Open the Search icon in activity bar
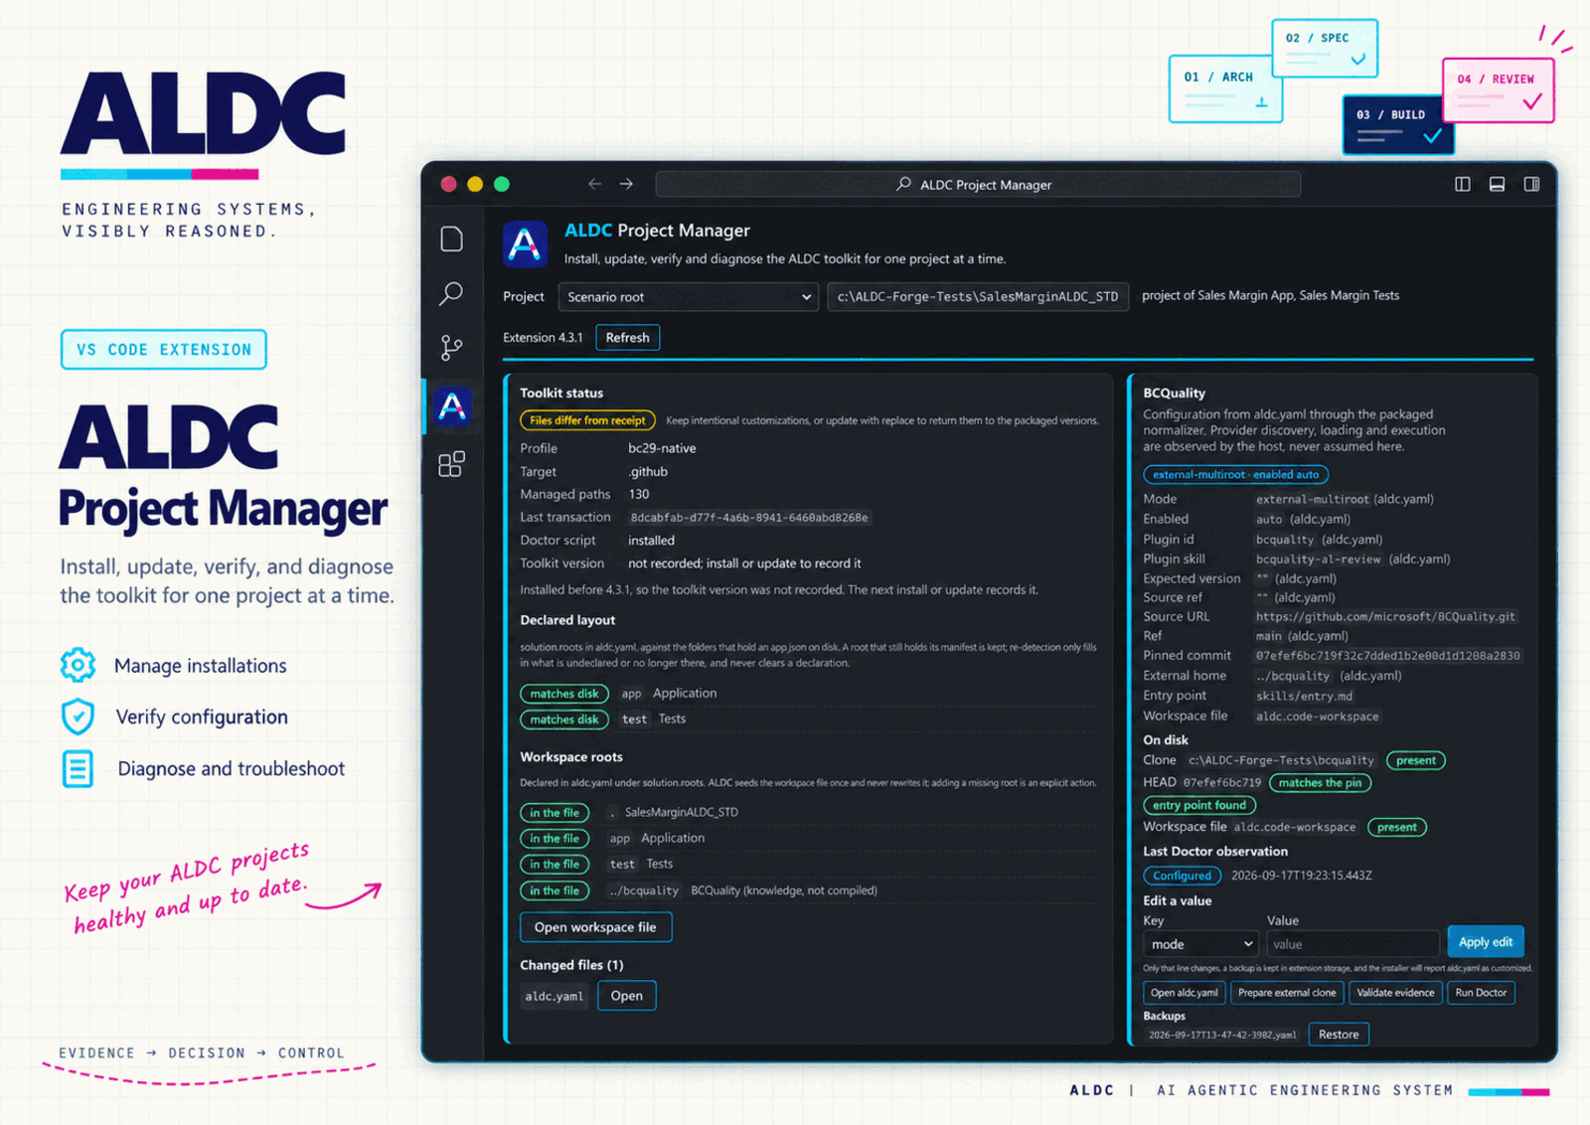 (x=451, y=293)
